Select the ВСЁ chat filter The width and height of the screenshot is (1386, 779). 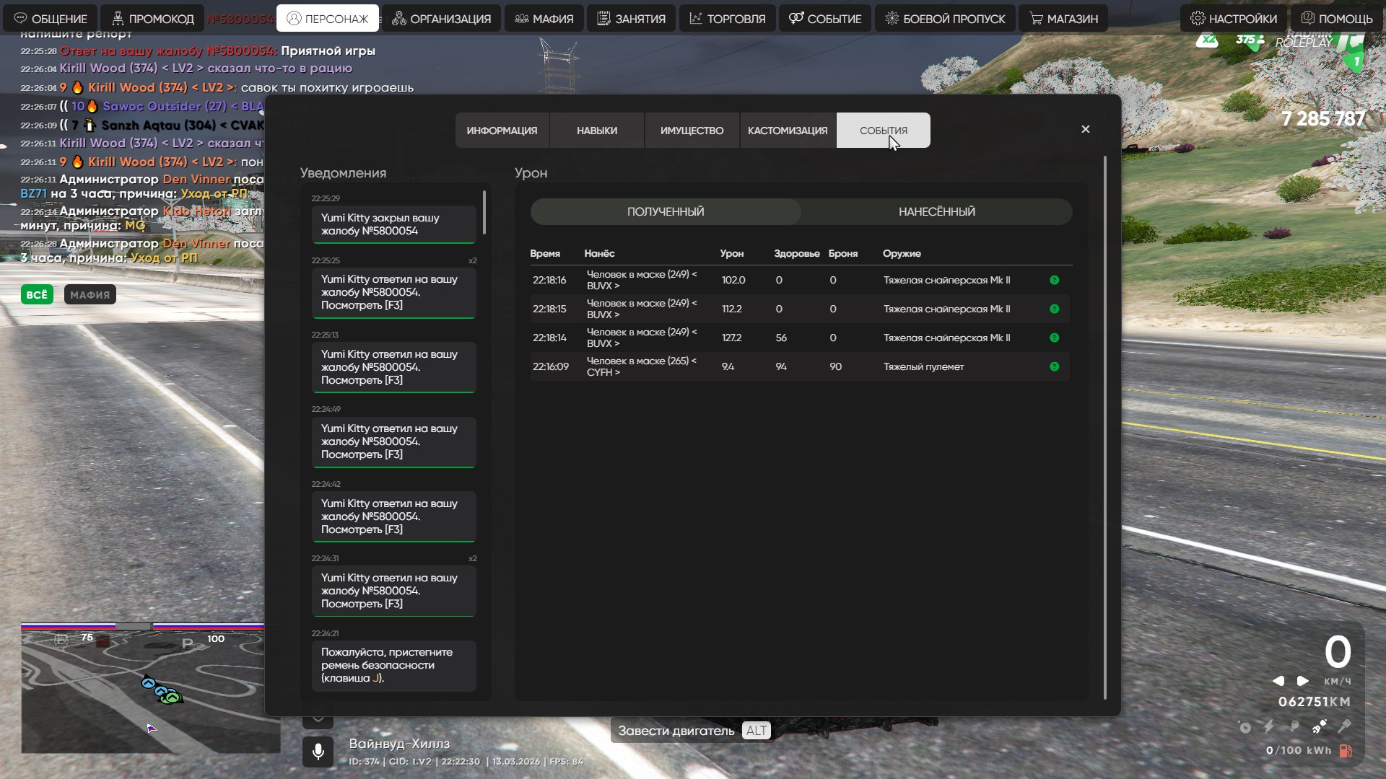click(x=37, y=294)
